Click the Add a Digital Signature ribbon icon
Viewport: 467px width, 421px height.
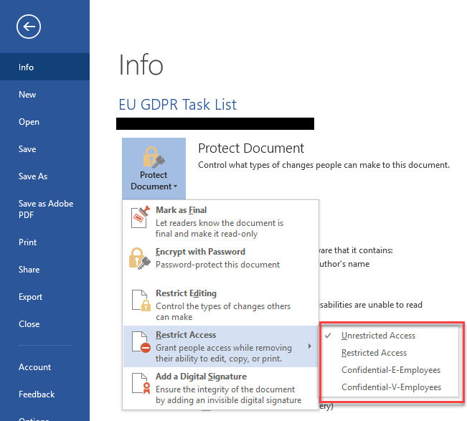click(141, 384)
